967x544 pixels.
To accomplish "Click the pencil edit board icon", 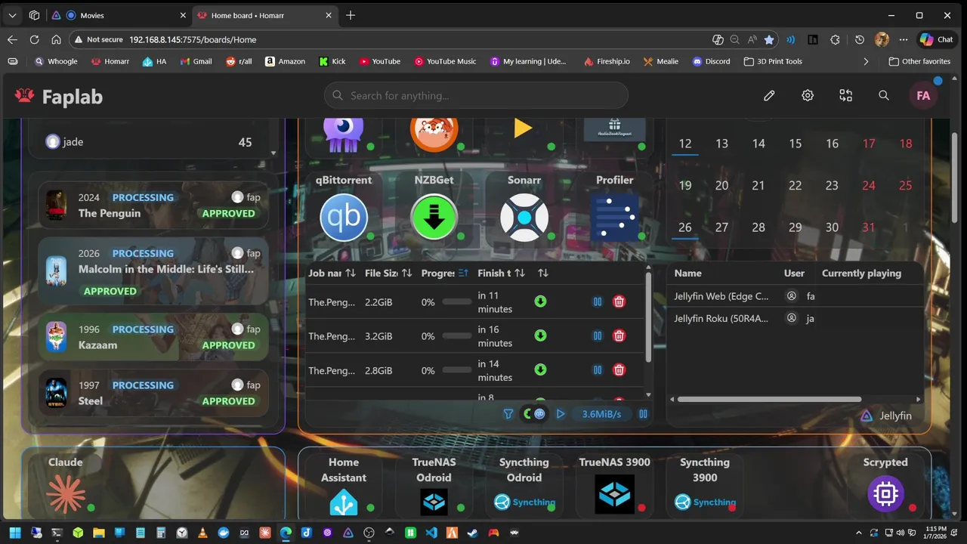I will [769, 95].
